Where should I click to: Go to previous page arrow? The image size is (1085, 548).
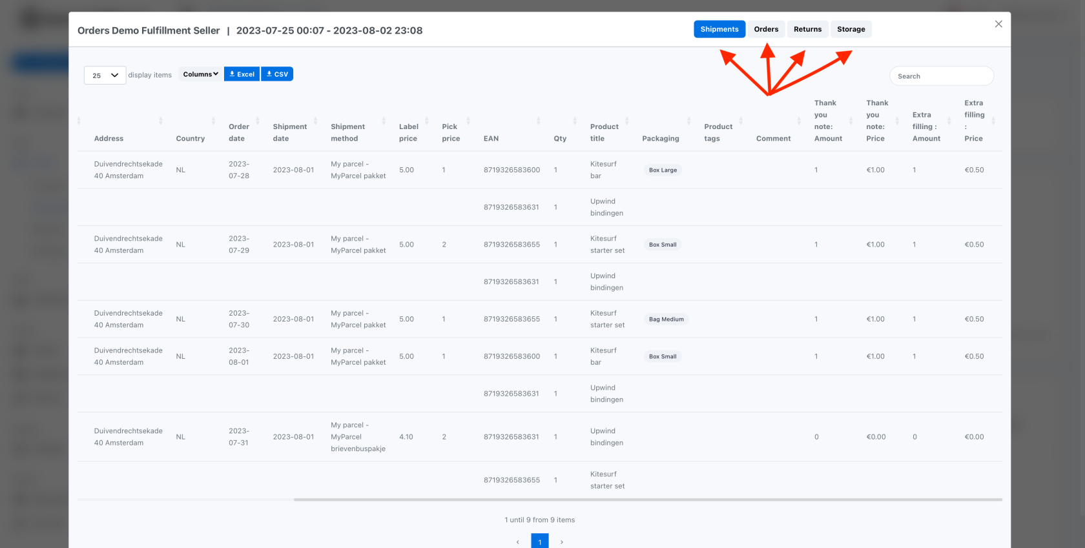click(x=518, y=542)
